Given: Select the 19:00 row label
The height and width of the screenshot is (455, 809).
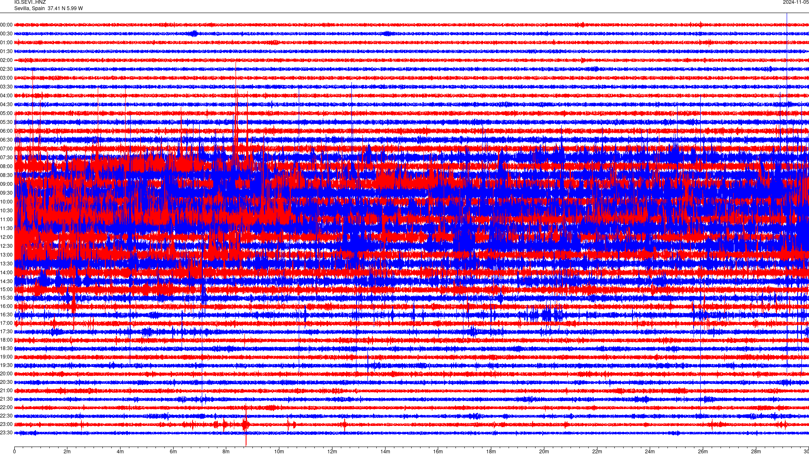Looking at the screenshot, I should [6, 357].
